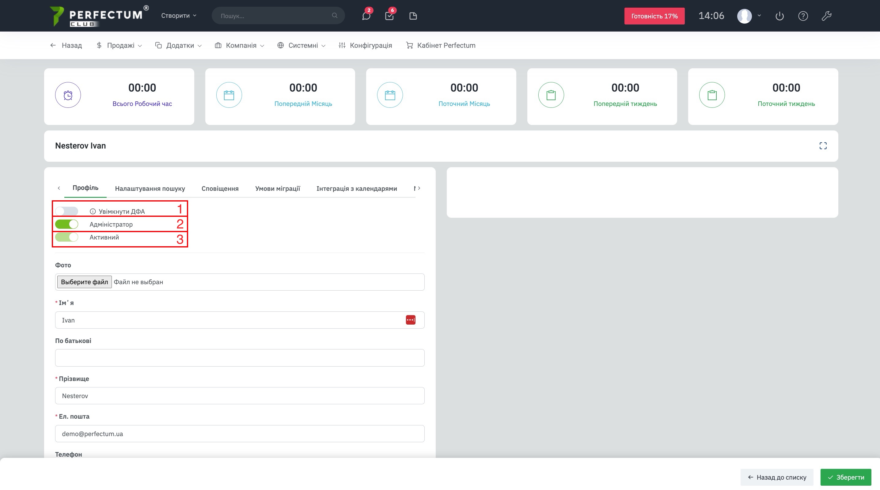Expand the Продажі menu
Image resolution: width=880 pixels, height=490 pixels.
[119, 45]
